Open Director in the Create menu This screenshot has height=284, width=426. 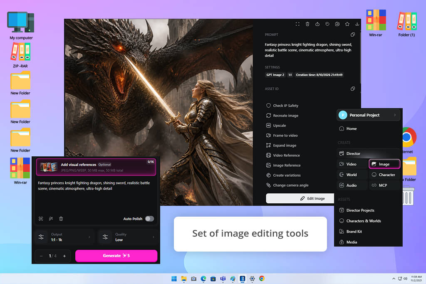coord(368,154)
